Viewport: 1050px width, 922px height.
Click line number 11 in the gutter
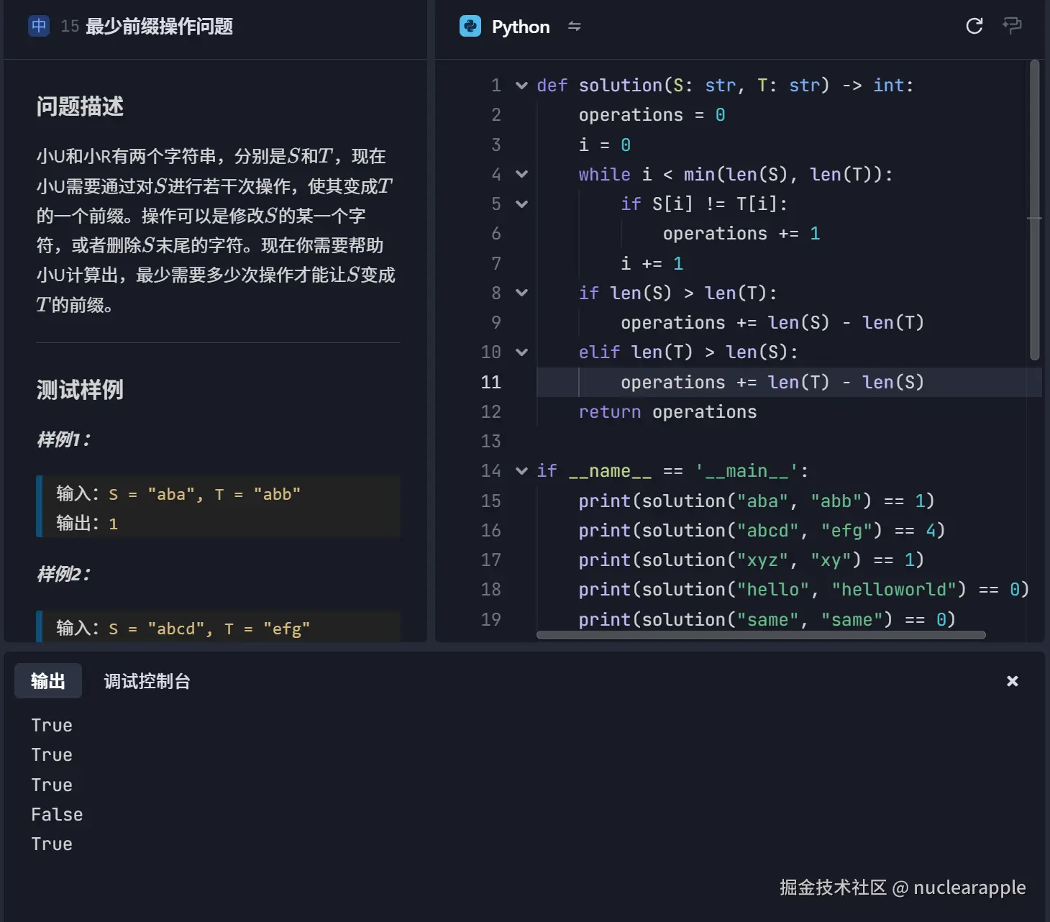490,383
